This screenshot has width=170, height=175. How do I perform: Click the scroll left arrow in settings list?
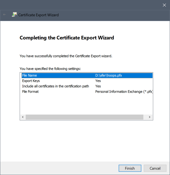23,117
